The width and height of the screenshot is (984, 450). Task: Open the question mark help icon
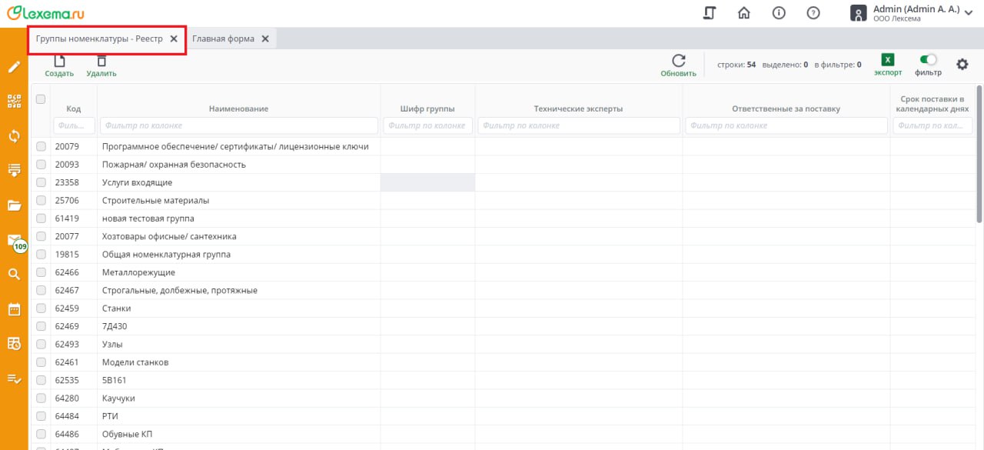[x=813, y=13]
